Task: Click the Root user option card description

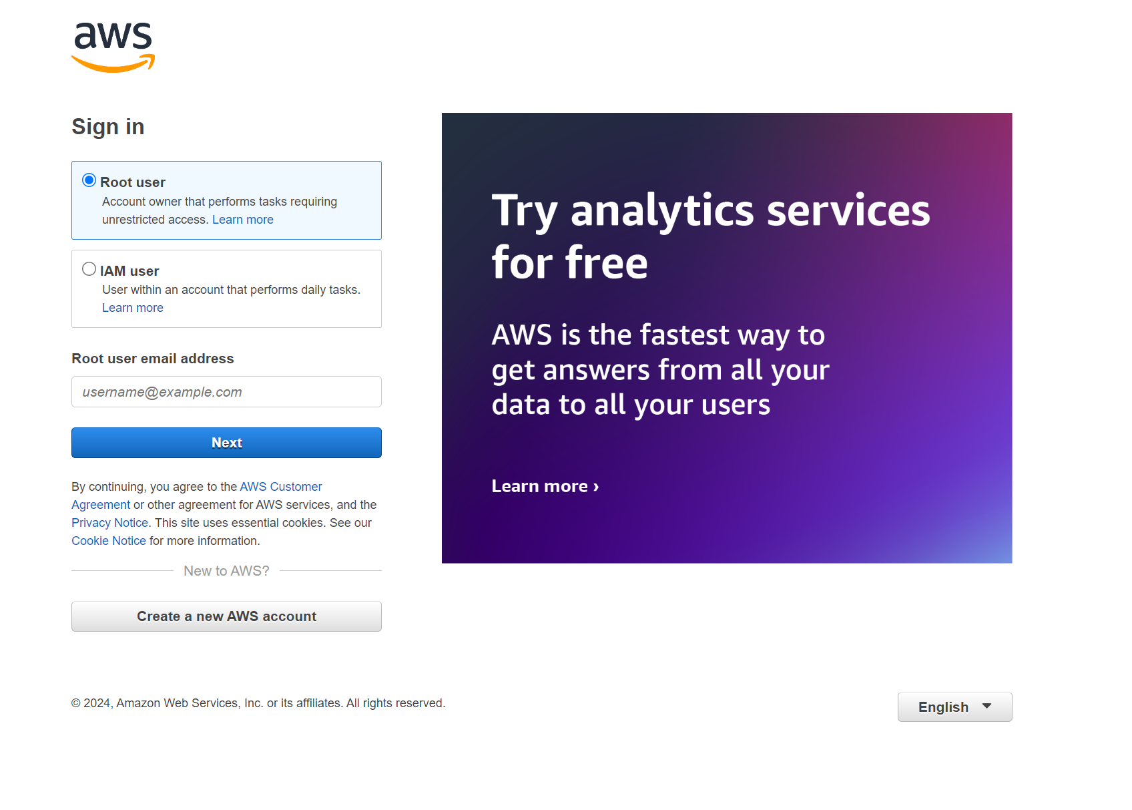Action: point(219,202)
